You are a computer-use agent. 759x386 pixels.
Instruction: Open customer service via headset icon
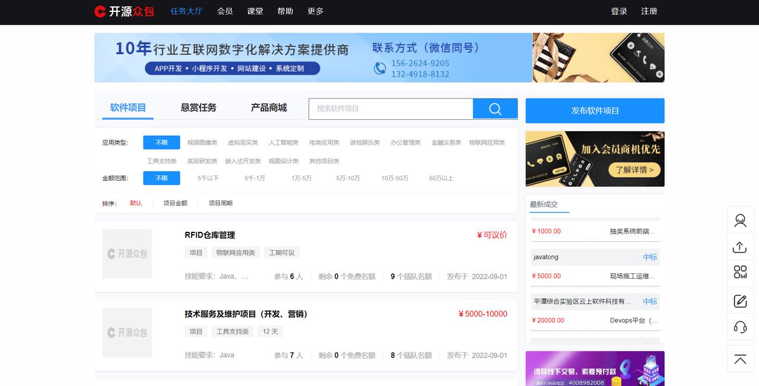740,327
